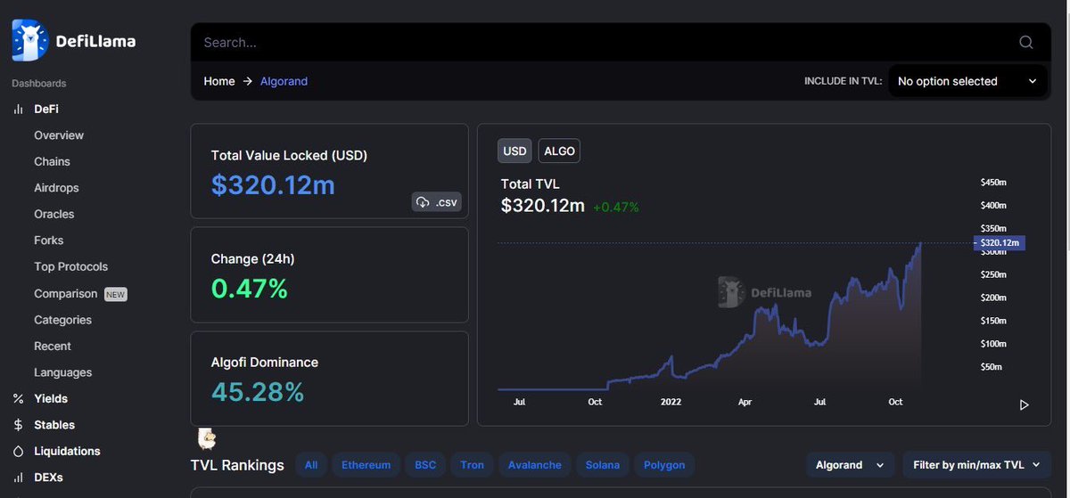The image size is (1070, 498).
Task: Open the Chains page
Action: pyautogui.click(x=52, y=161)
